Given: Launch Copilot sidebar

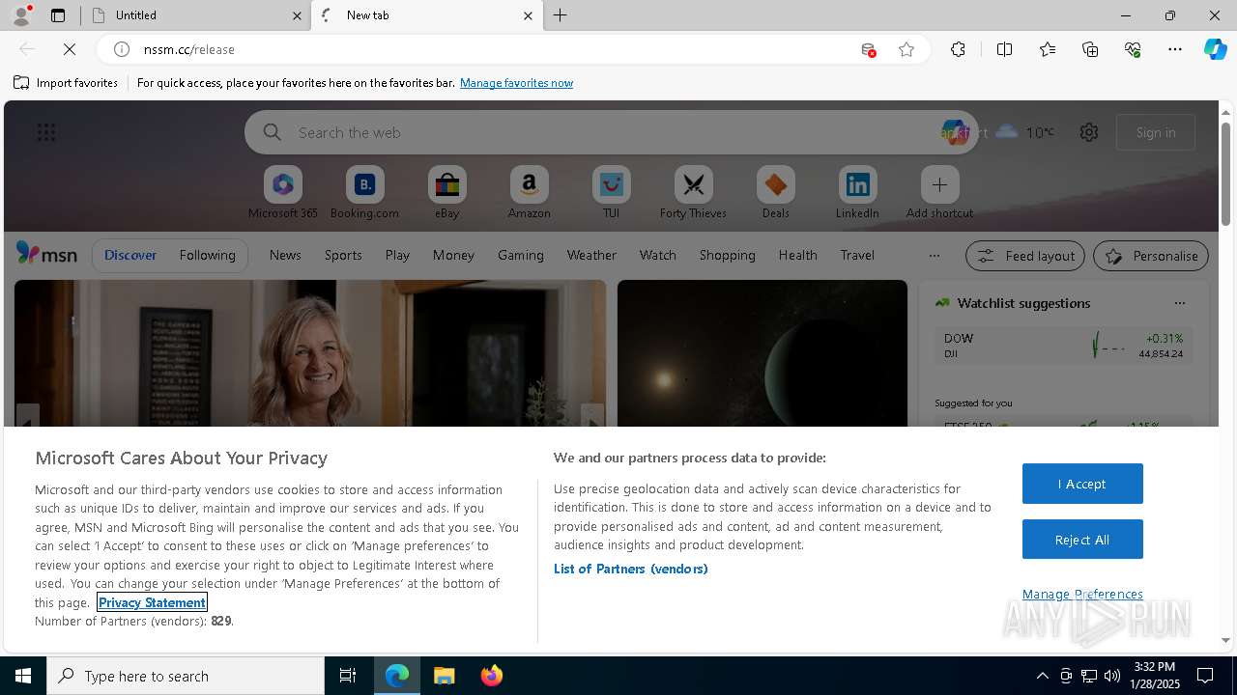Looking at the screenshot, I should tap(1215, 49).
